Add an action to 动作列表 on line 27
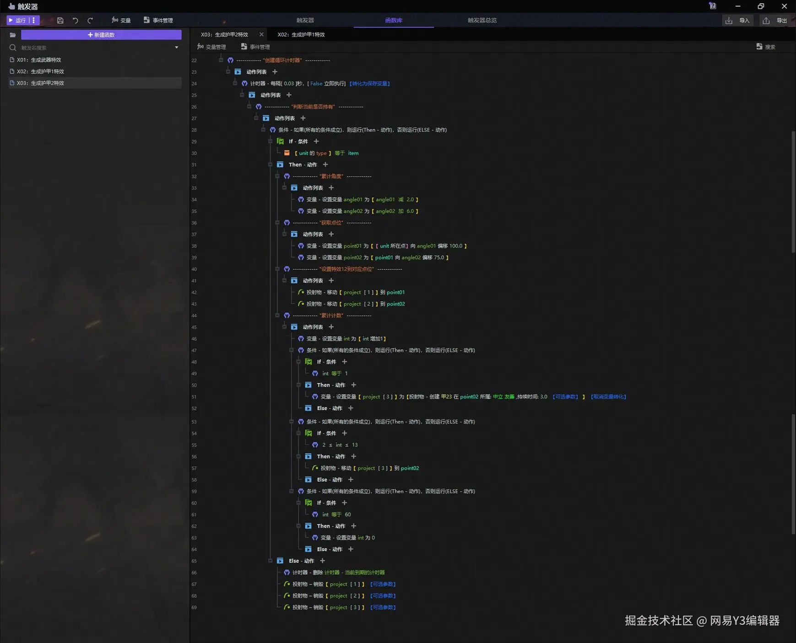 coord(303,118)
